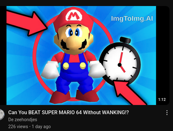Open the video titled Can You BEAT SUPER MARIO 64
173x131 pixels.
tap(68, 113)
